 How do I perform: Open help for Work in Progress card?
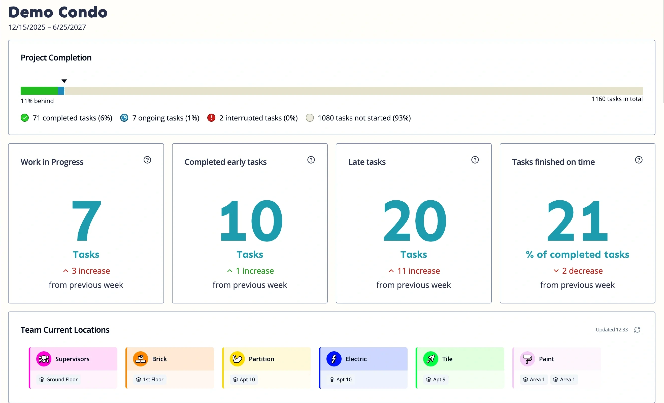point(147,160)
